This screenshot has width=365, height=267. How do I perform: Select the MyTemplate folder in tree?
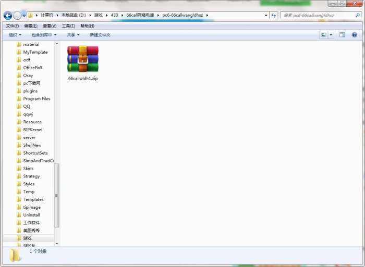coord(35,52)
